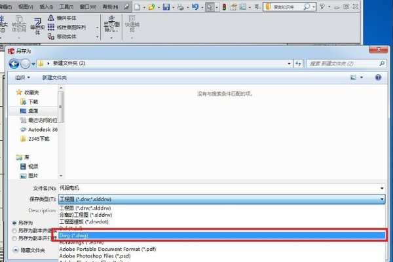The height and width of the screenshot is (262, 393).
Task: Open the dropdown arrow next to Undo icon
Action: (202, 7)
